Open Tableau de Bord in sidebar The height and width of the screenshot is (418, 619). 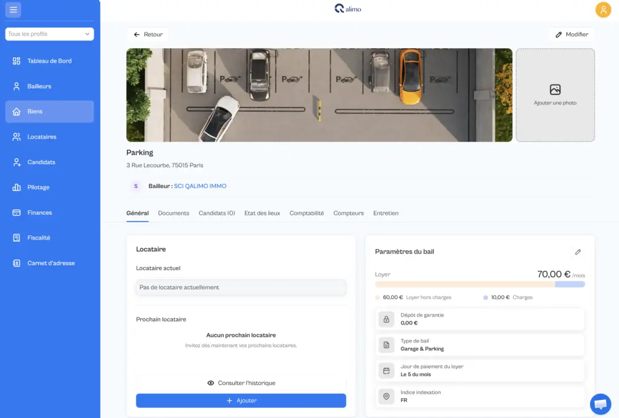tap(50, 61)
